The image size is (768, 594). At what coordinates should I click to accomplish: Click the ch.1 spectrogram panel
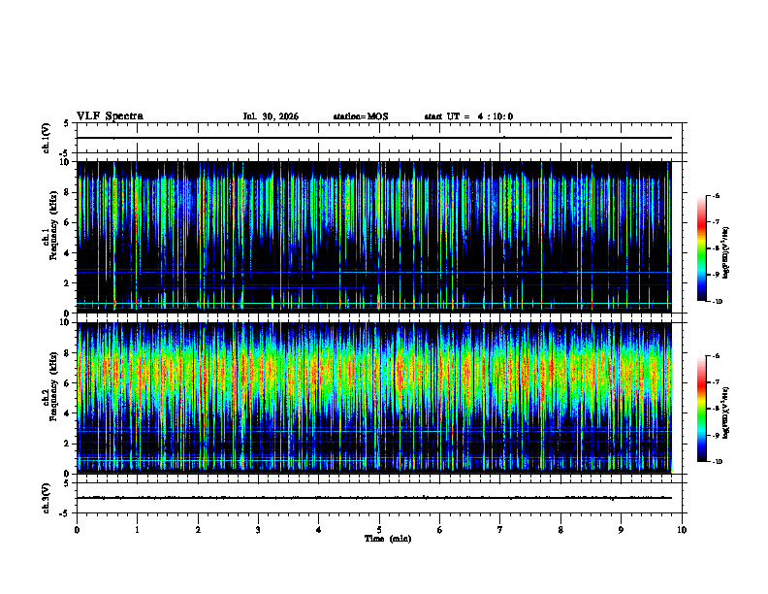pos(374,237)
